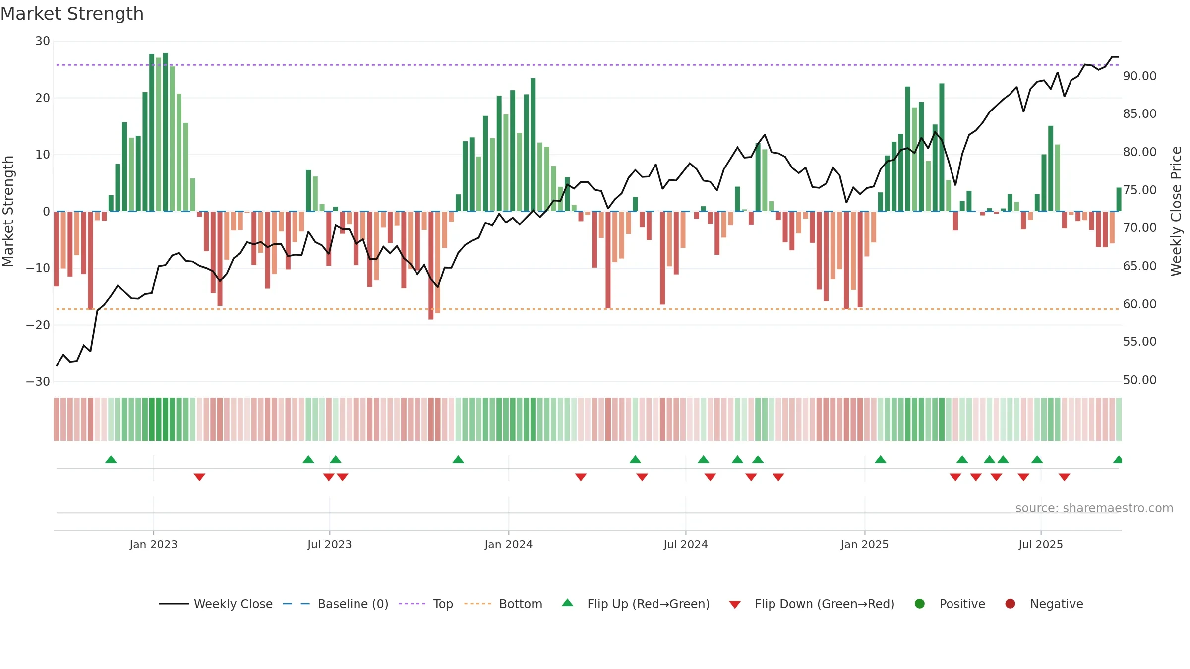
Task: Click the source: sharemaestro.com text
Action: click(1094, 508)
